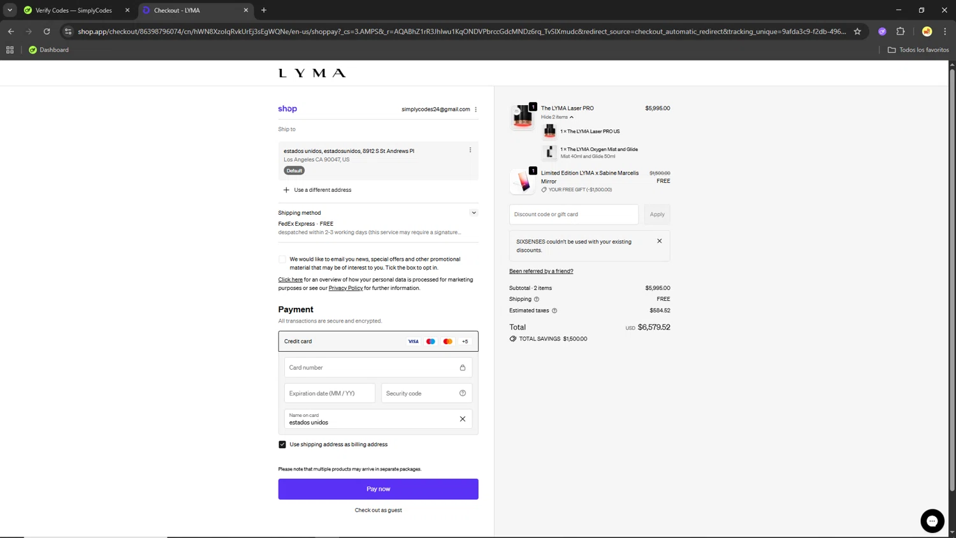
Task: Click the Sabine Marcelis Mirror thumbnail
Action: [523, 182]
